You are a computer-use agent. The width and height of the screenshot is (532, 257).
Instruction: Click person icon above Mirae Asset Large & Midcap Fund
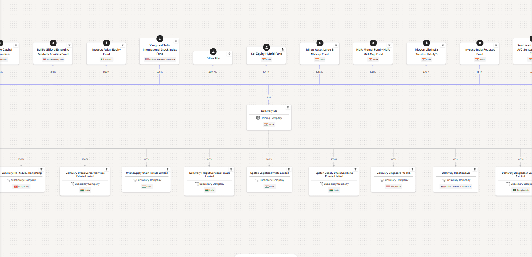tap(320, 43)
